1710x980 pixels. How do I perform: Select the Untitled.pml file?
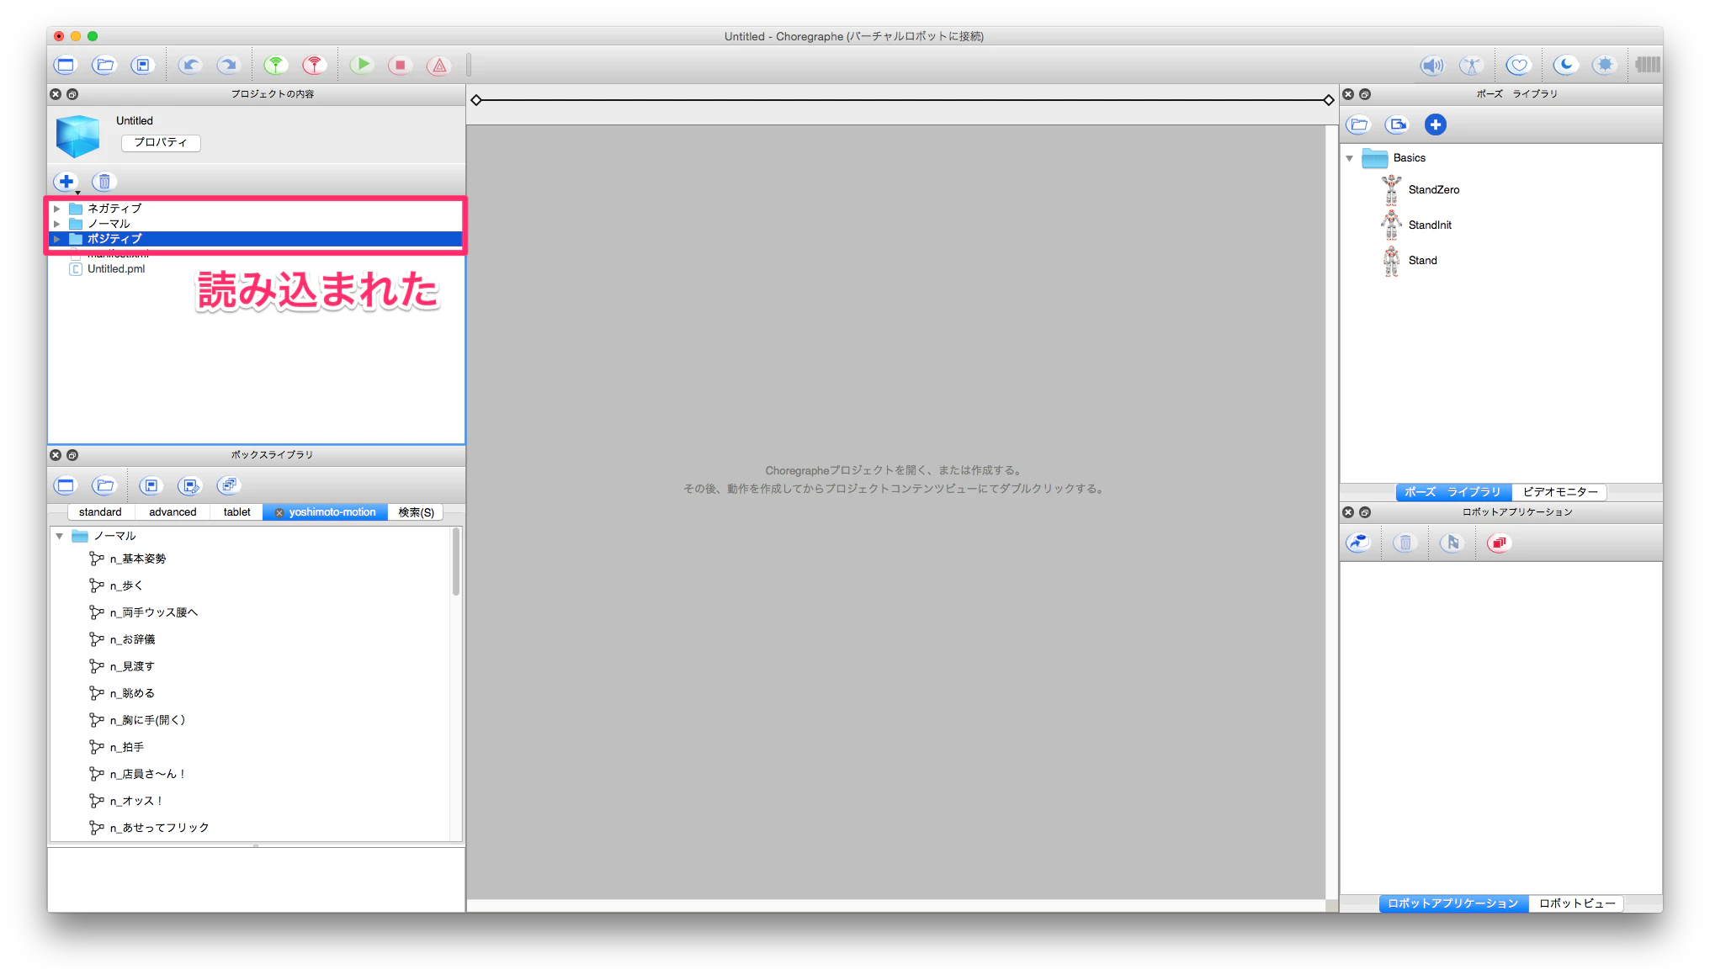click(x=116, y=269)
